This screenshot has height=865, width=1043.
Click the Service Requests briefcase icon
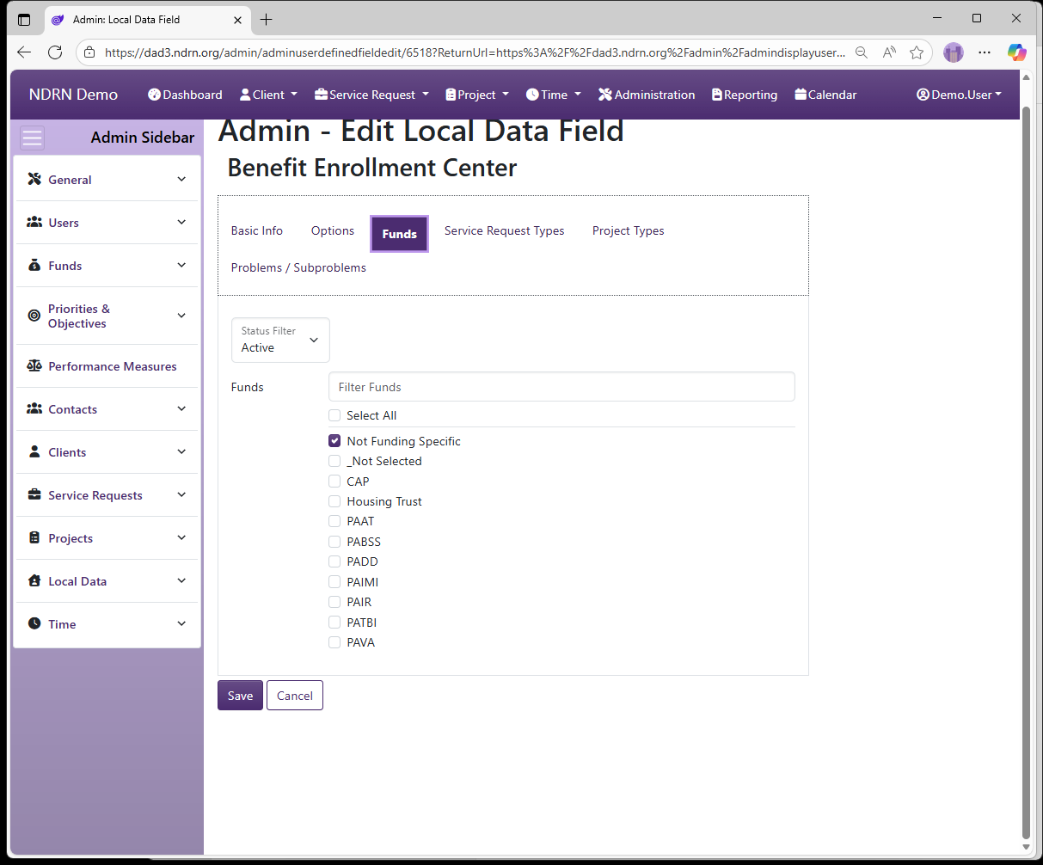point(34,494)
